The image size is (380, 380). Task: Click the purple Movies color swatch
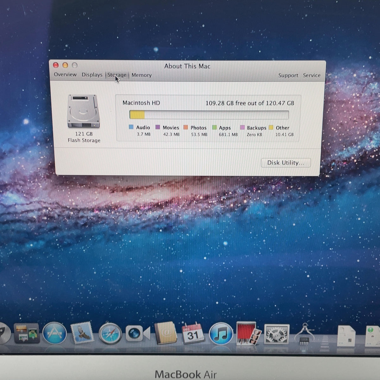pyautogui.click(x=158, y=127)
